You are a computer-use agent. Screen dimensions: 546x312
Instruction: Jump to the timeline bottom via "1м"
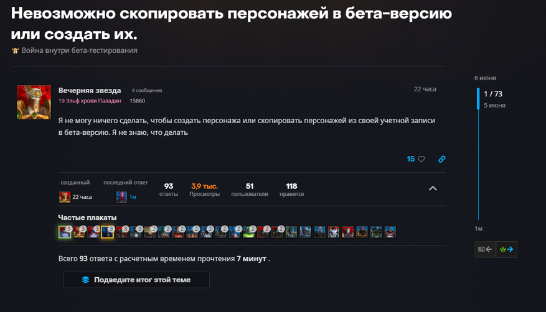coord(478,229)
